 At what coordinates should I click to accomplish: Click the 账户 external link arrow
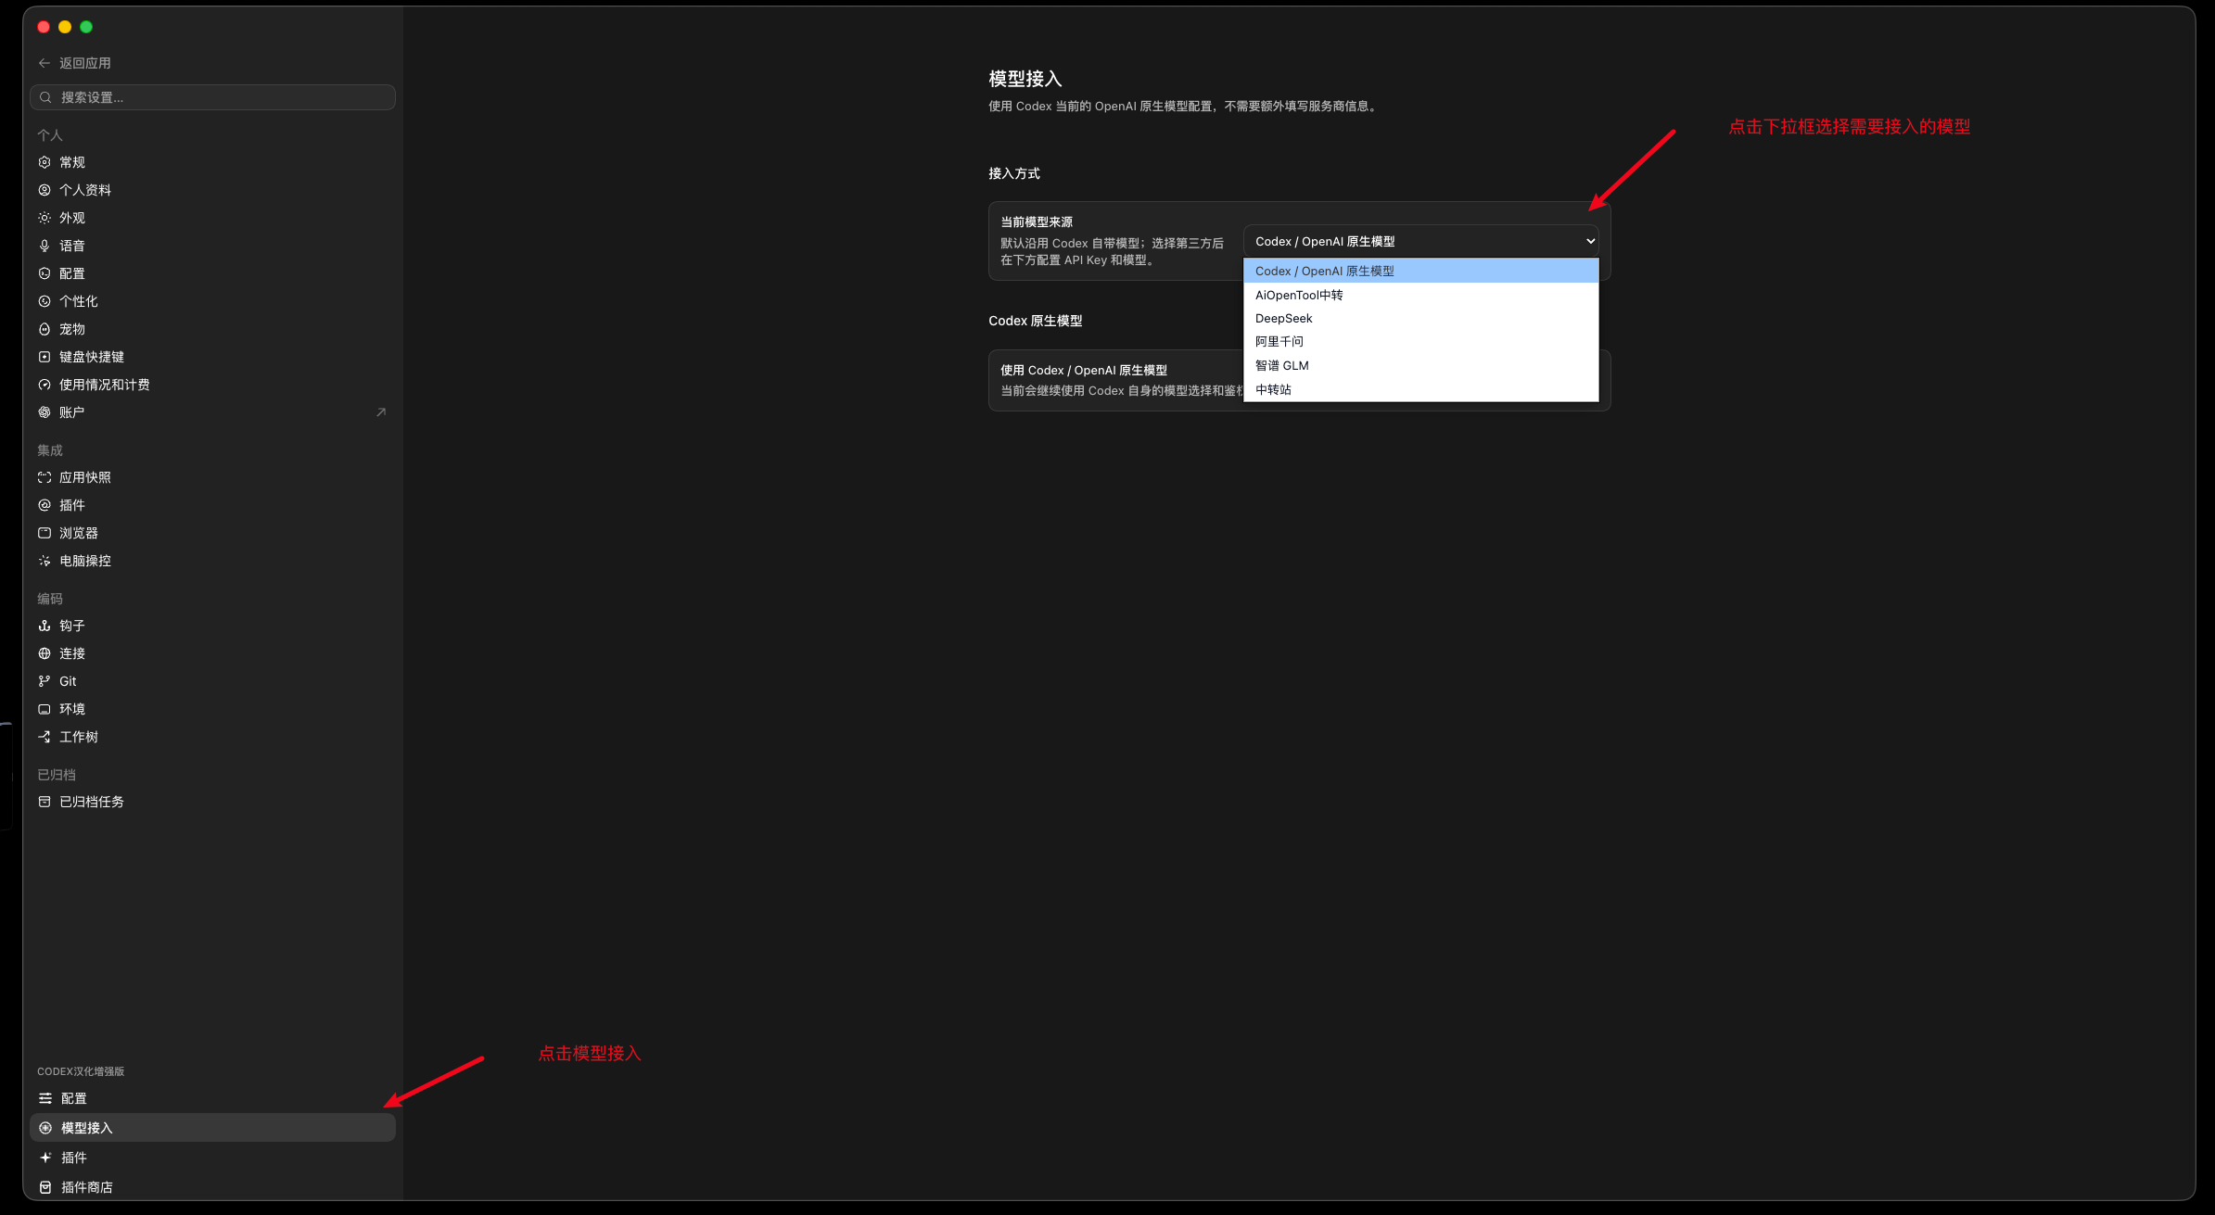click(381, 412)
